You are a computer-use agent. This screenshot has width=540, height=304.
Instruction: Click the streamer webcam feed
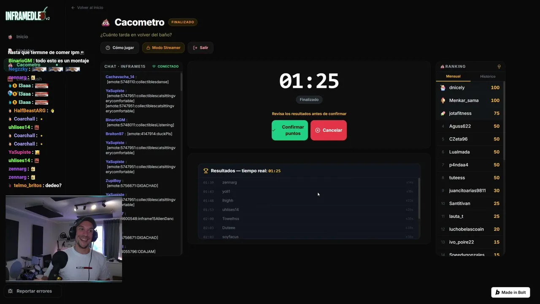64,239
